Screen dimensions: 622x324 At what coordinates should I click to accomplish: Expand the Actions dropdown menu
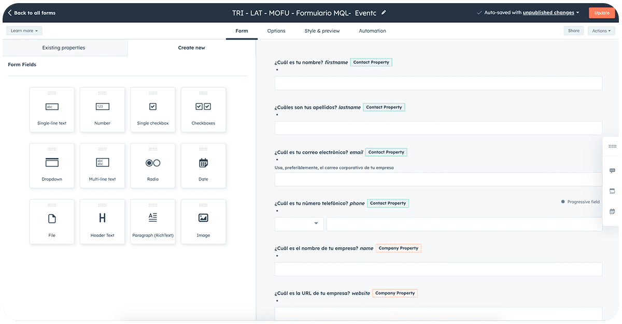click(601, 31)
